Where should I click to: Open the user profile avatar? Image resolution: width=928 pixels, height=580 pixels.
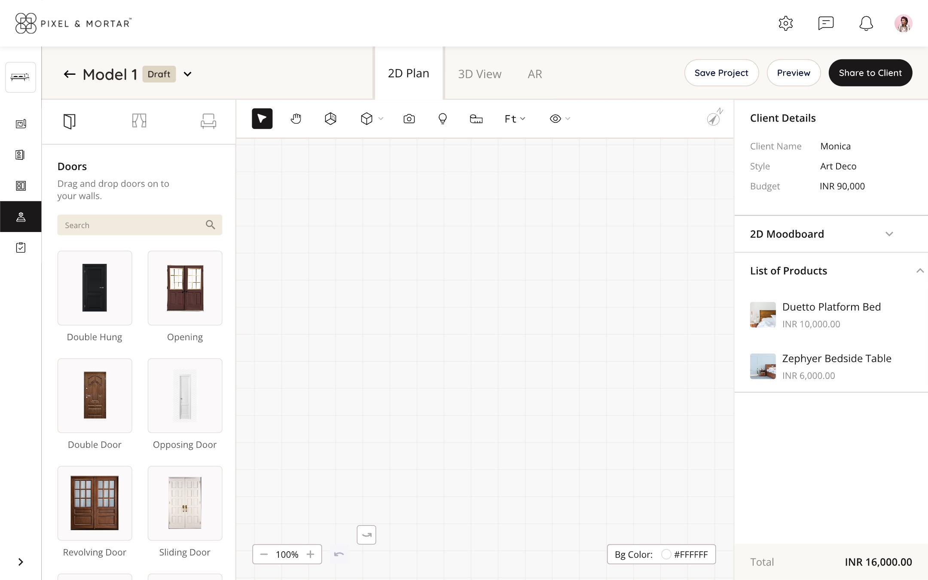(x=903, y=23)
